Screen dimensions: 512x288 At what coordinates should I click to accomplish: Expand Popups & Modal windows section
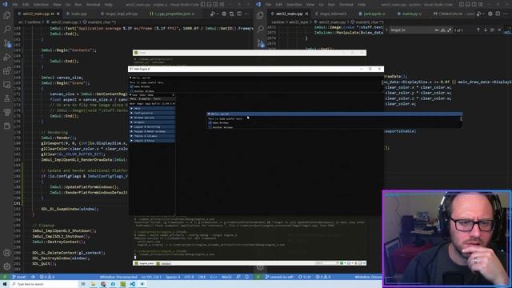152,131
